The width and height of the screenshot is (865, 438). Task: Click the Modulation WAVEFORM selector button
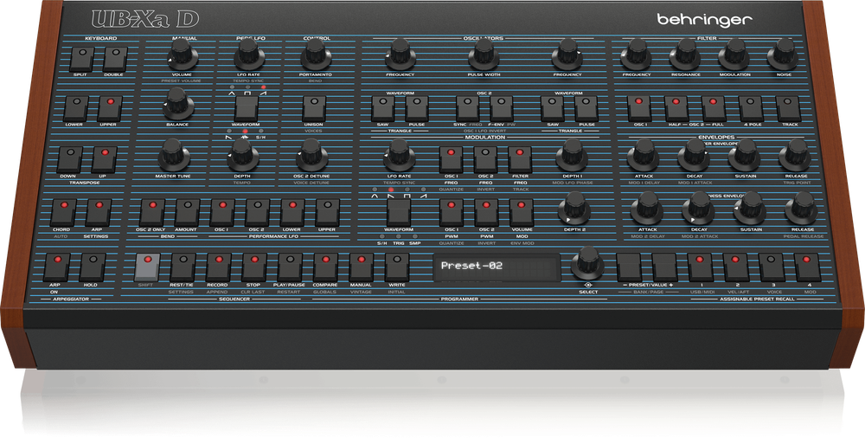[x=399, y=213]
